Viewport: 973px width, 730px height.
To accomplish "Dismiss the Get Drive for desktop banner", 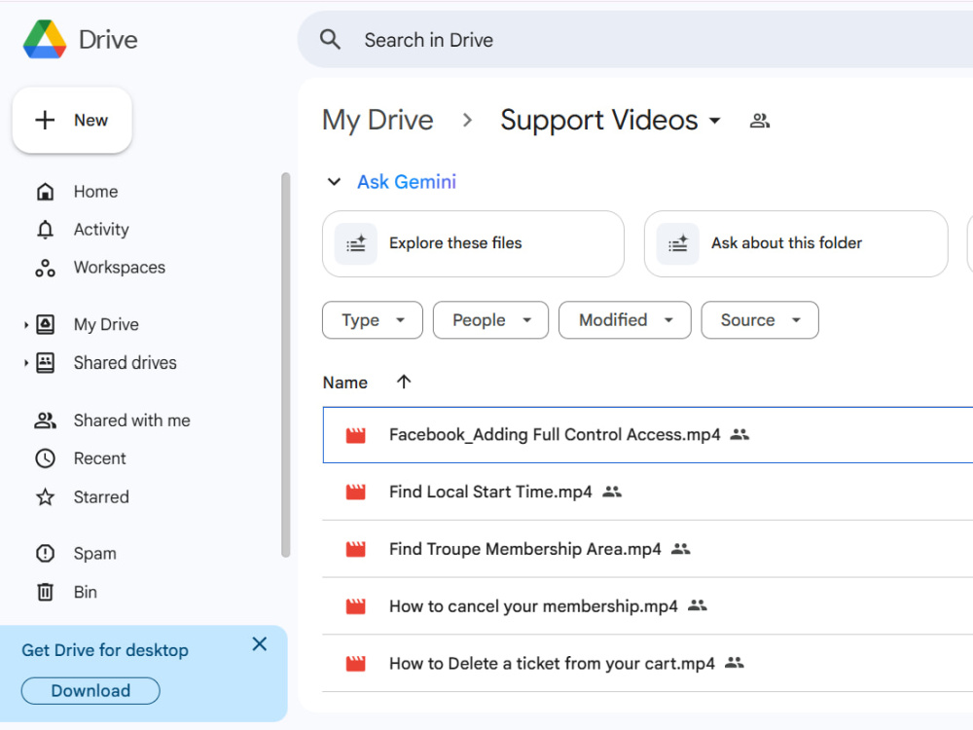I will [260, 644].
